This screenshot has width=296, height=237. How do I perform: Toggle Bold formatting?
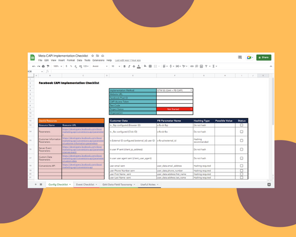pos(124,66)
